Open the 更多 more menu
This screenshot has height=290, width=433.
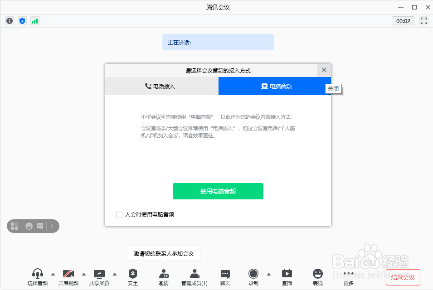pyautogui.click(x=349, y=277)
